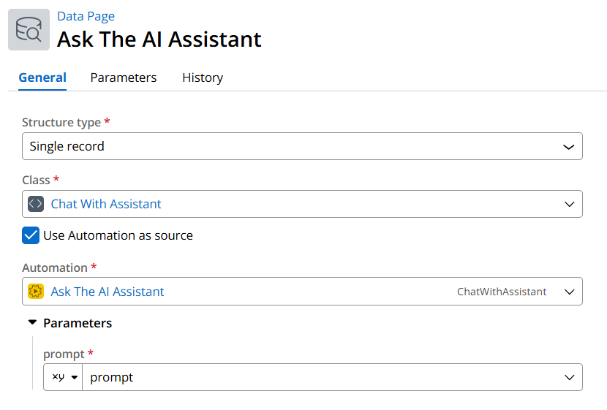Open the expression type selector arrow
Screen dimensions: 607x410
(x=75, y=377)
